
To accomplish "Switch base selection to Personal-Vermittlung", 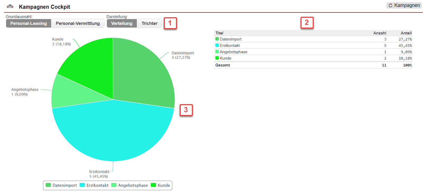I will (x=78, y=23).
